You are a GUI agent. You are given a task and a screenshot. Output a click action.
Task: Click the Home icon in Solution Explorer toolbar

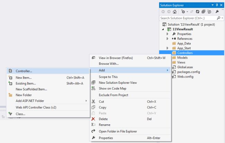coord(174,12)
